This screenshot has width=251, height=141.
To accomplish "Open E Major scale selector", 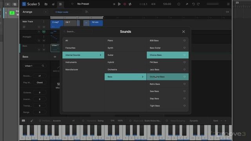I will tap(62, 12).
